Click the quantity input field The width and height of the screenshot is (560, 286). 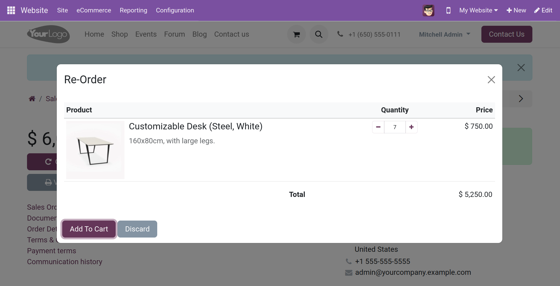click(395, 127)
